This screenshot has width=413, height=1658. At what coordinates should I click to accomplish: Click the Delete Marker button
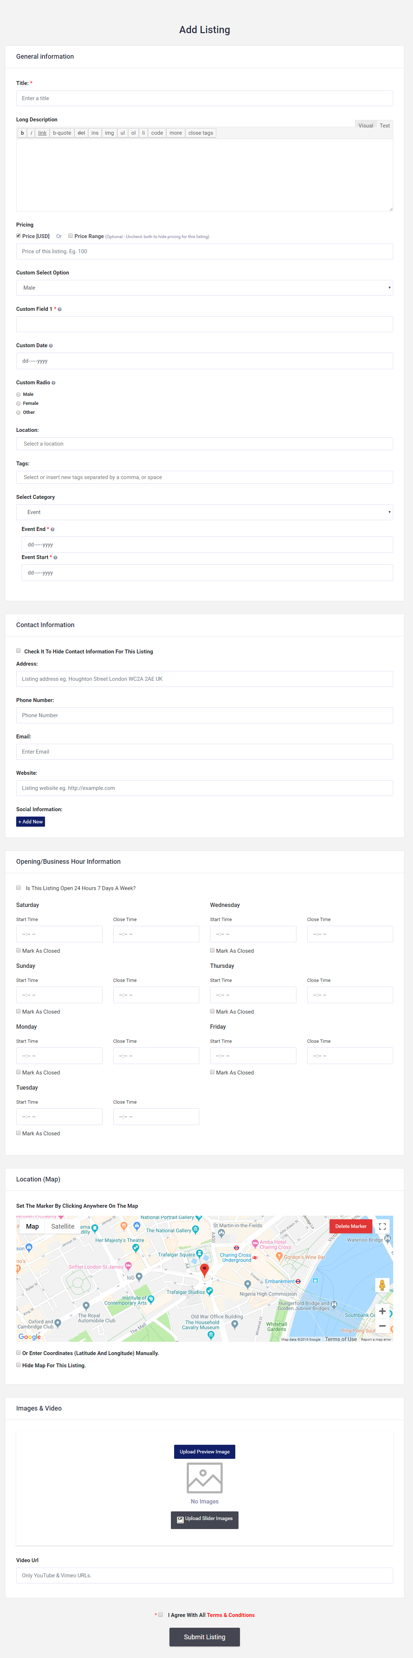[x=351, y=1226]
